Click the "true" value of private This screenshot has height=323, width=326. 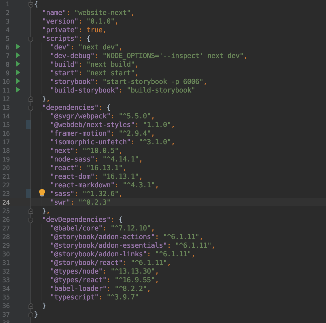coord(94,30)
